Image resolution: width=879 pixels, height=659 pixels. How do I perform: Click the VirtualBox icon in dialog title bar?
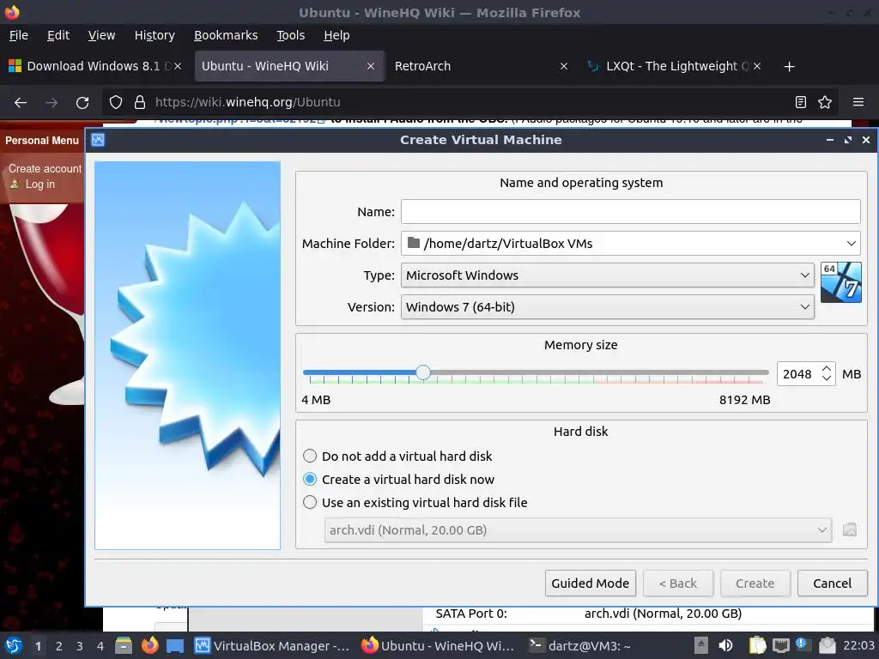98,140
